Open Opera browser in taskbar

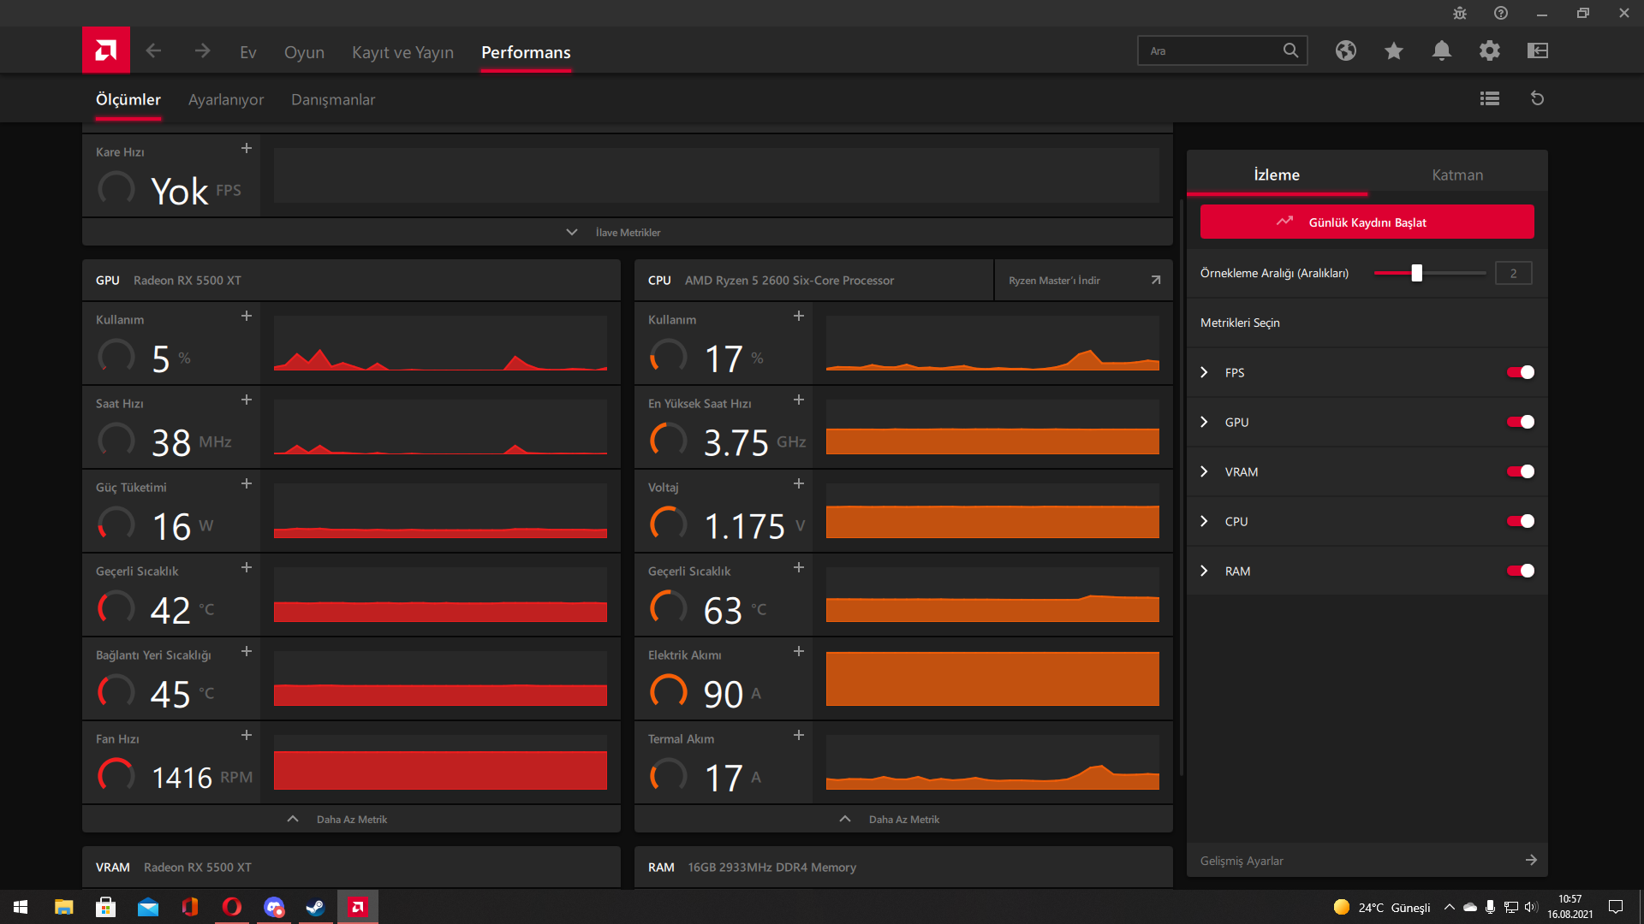coord(232,907)
